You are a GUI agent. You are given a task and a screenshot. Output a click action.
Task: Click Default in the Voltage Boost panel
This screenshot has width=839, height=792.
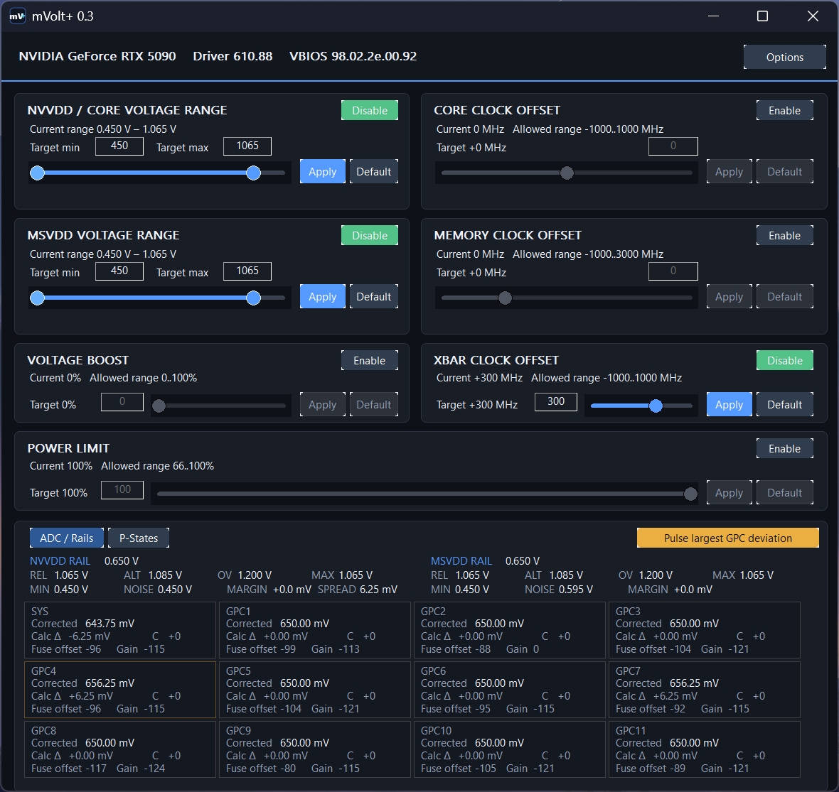coord(373,404)
